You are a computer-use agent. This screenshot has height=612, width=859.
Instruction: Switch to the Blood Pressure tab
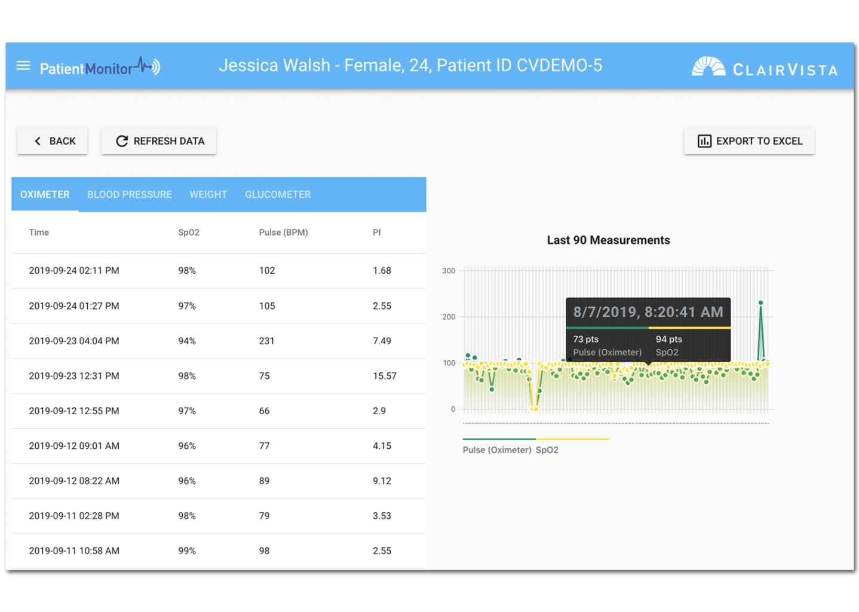[129, 194]
